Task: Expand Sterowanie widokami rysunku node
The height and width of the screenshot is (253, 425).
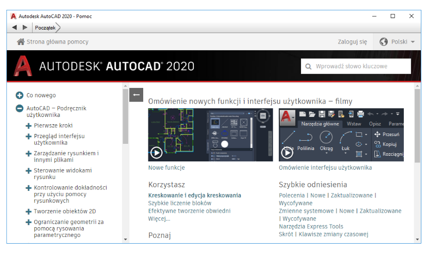Action: pos(28,171)
